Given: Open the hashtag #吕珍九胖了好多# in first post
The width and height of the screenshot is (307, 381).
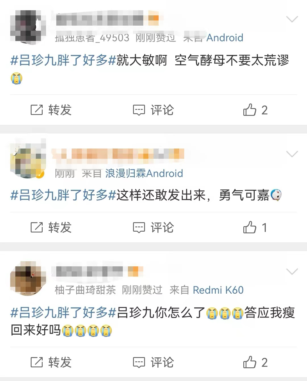Looking at the screenshot, I should [63, 60].
